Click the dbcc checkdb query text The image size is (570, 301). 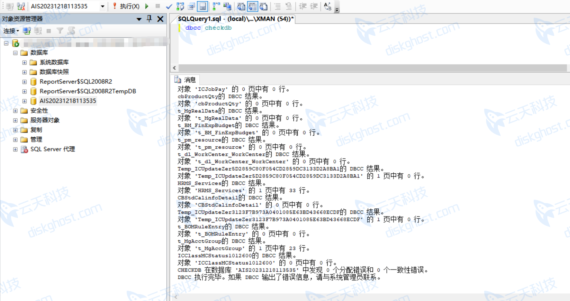[208, 28]
